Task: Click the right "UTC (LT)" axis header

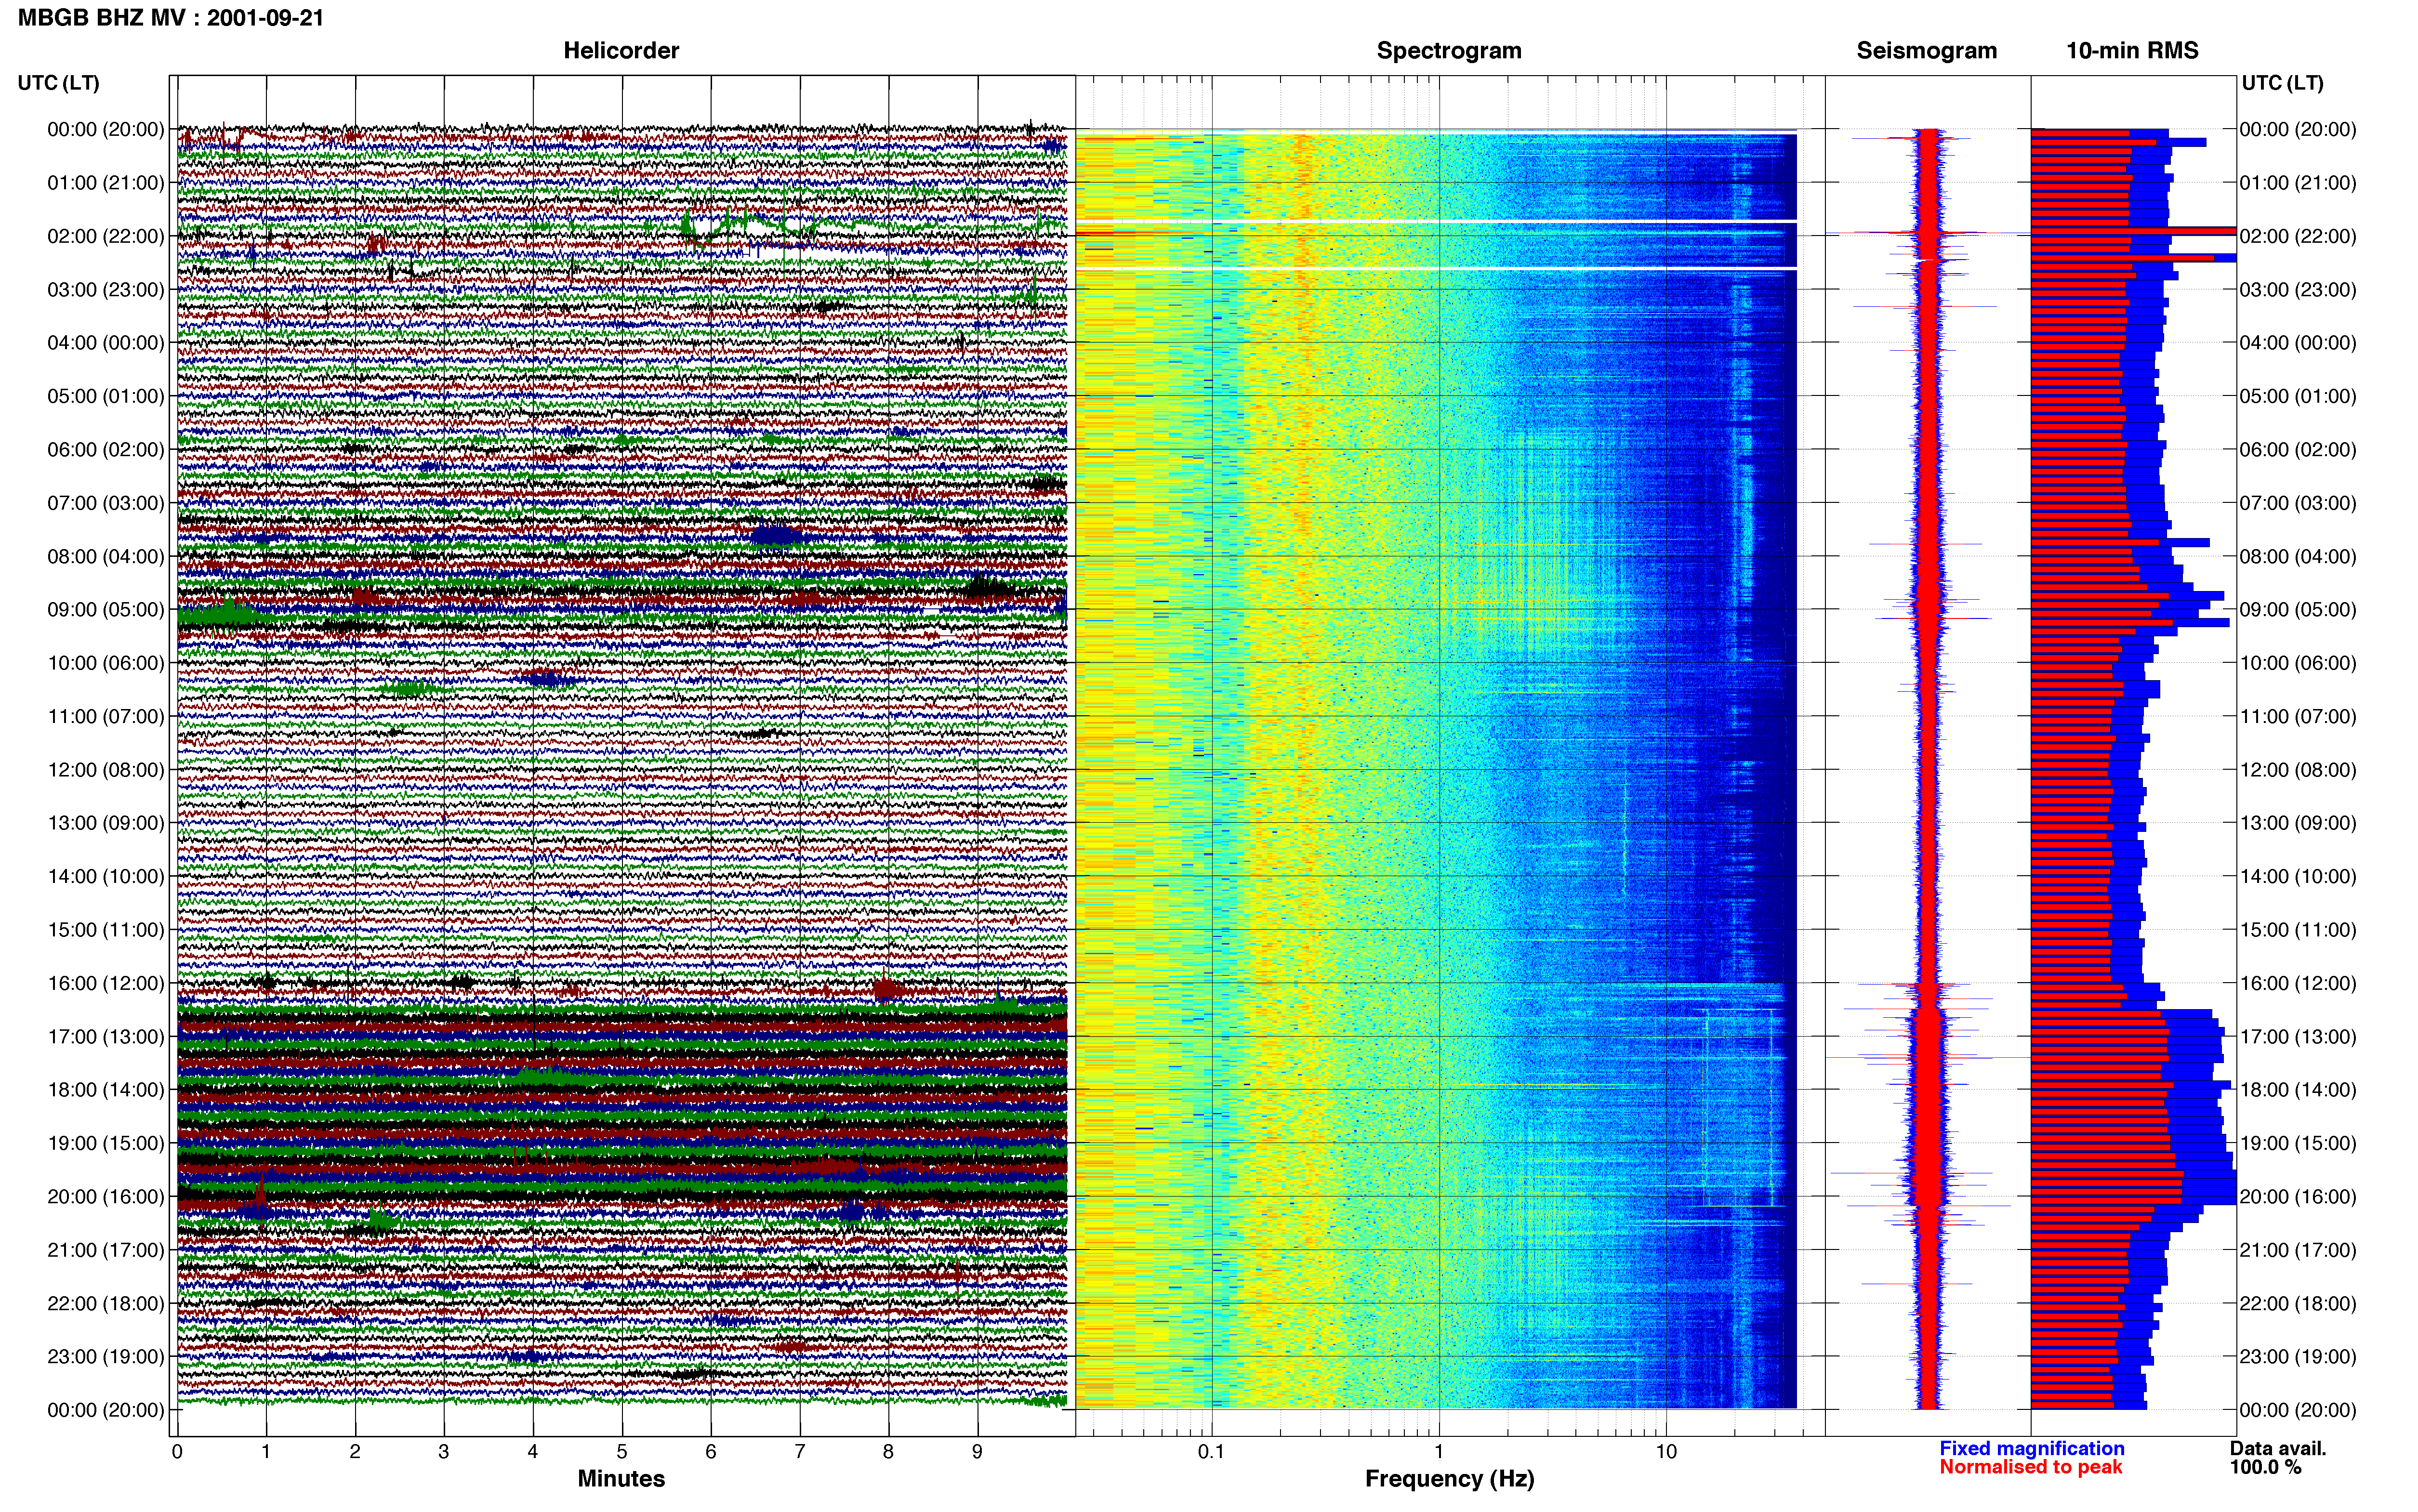Action: click(2282, 82)
